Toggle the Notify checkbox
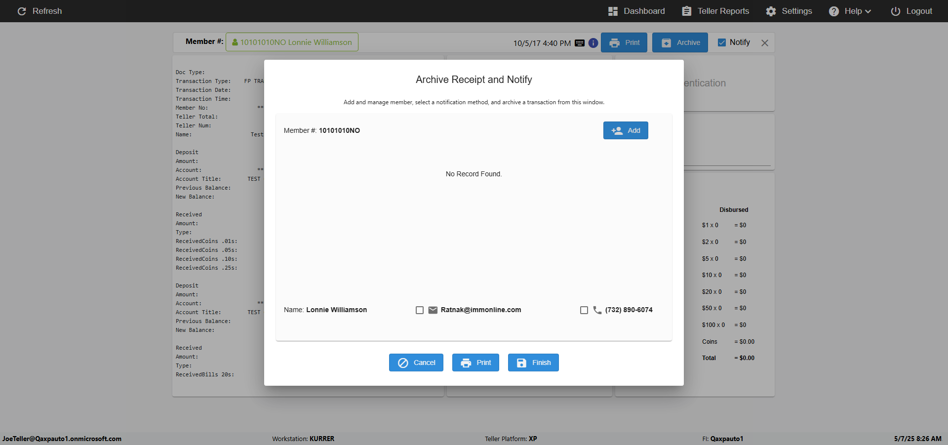The image size is (948, 445). 722,42
